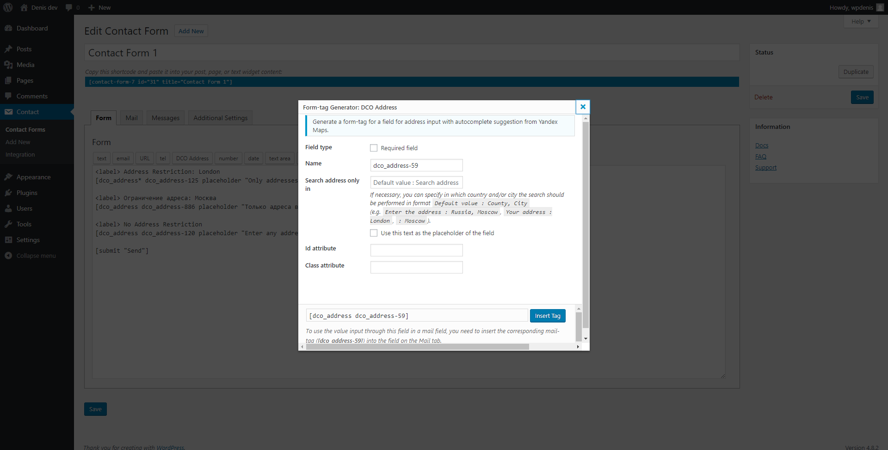This screenshot has height=450, width=888.
Task: Open Contact Forms submenu item
Action: click(x=25, y=129)
